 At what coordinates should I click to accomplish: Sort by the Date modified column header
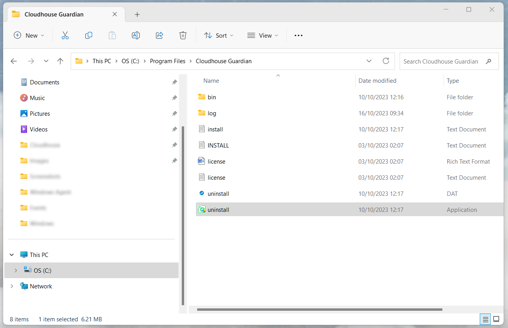tap(377, 81)
